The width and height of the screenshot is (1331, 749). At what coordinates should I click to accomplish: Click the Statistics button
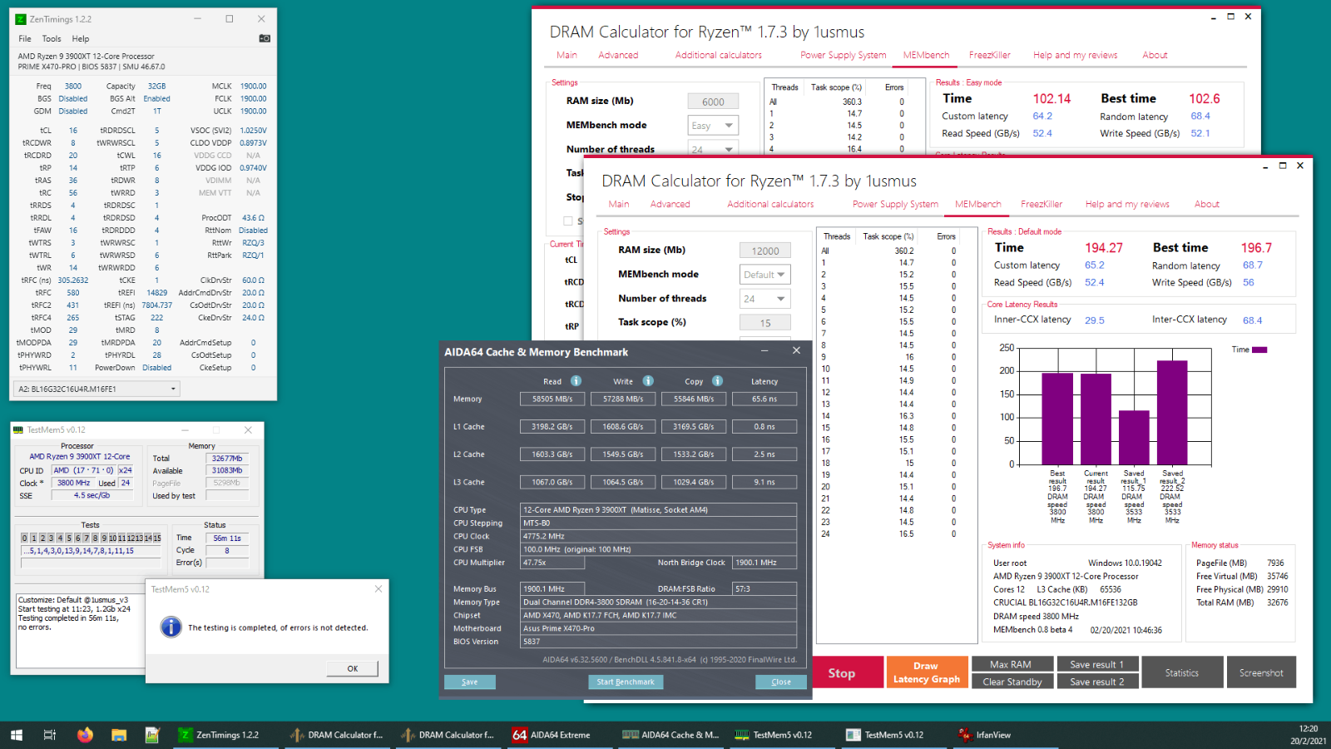[1182, 672]
